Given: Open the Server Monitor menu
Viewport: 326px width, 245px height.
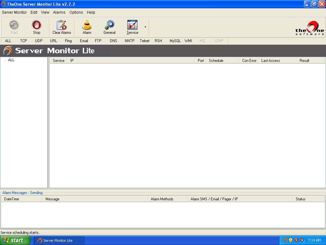Looking at the screenshot, I should tap(14, 12).
